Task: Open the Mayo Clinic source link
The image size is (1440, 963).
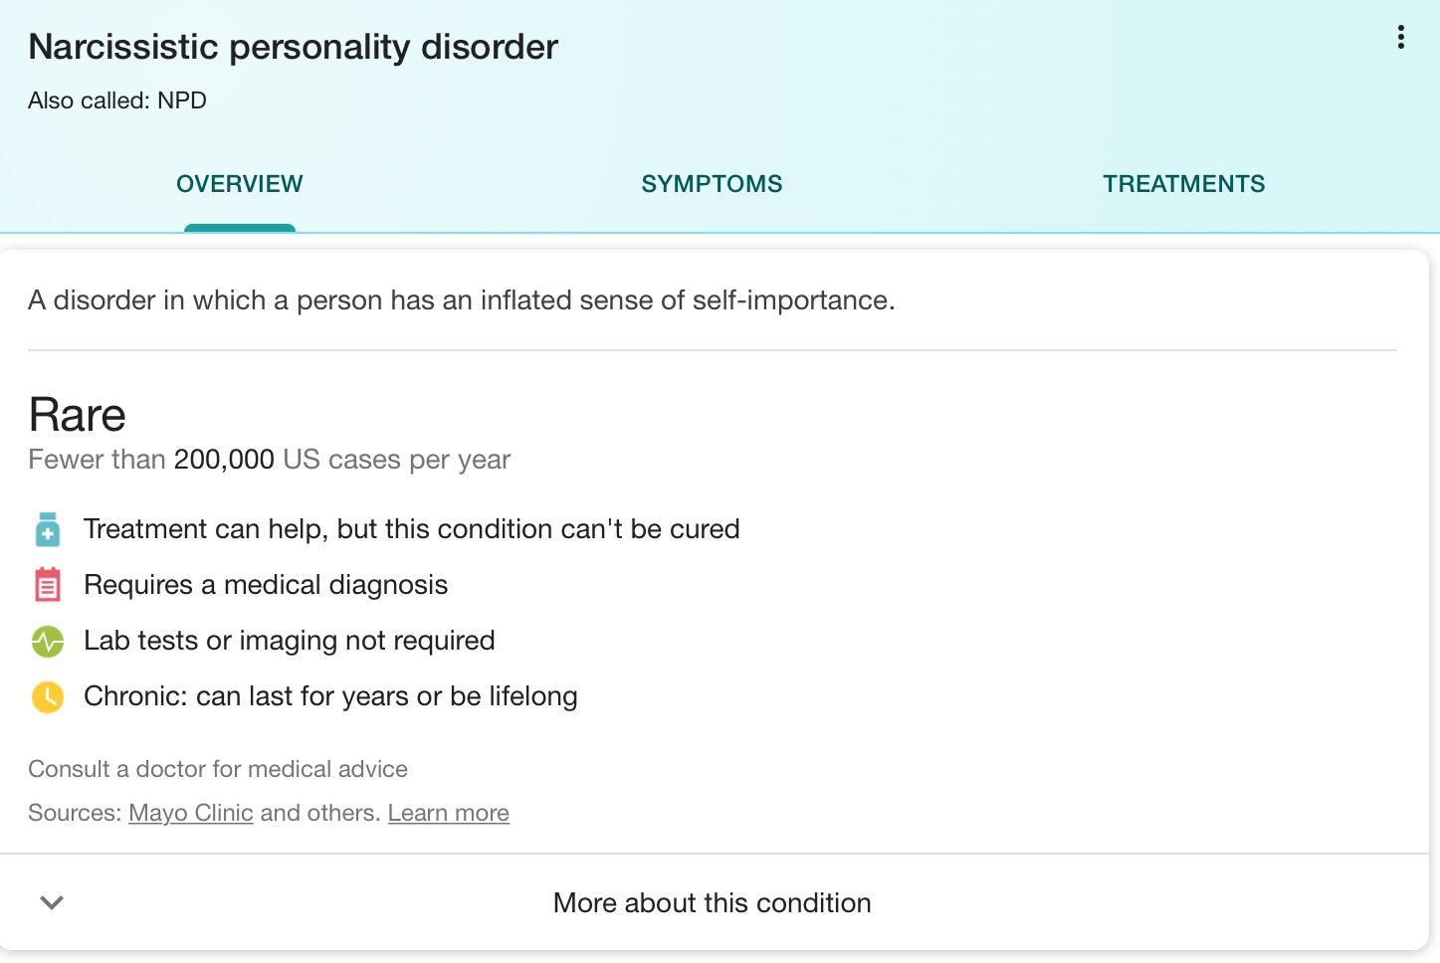Action: pyautogui.click(x=191, y=813)
